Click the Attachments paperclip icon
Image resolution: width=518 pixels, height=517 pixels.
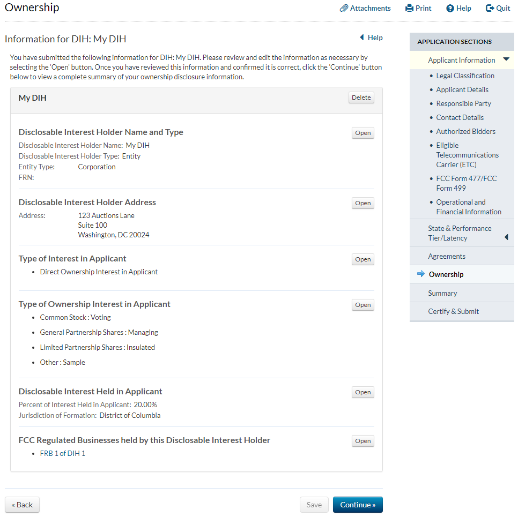tap(344, 9)
